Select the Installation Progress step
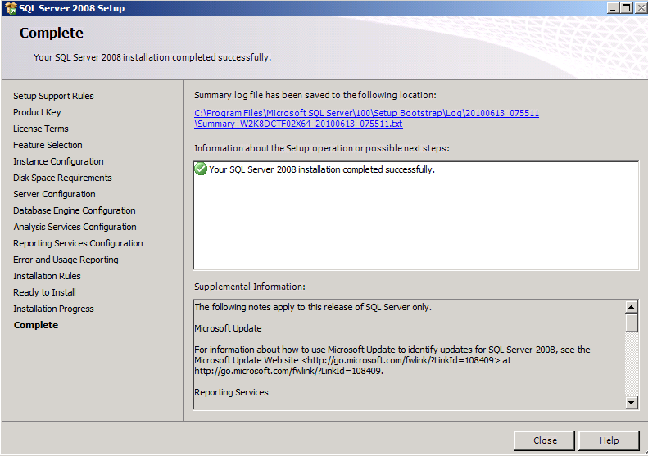The width and height of the screenshot is (648, 456). point(53,309)
